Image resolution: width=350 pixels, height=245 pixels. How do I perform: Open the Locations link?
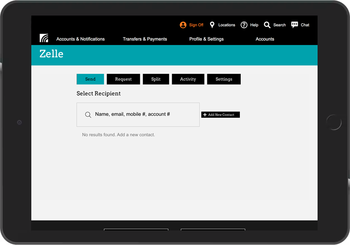[226, 25]
